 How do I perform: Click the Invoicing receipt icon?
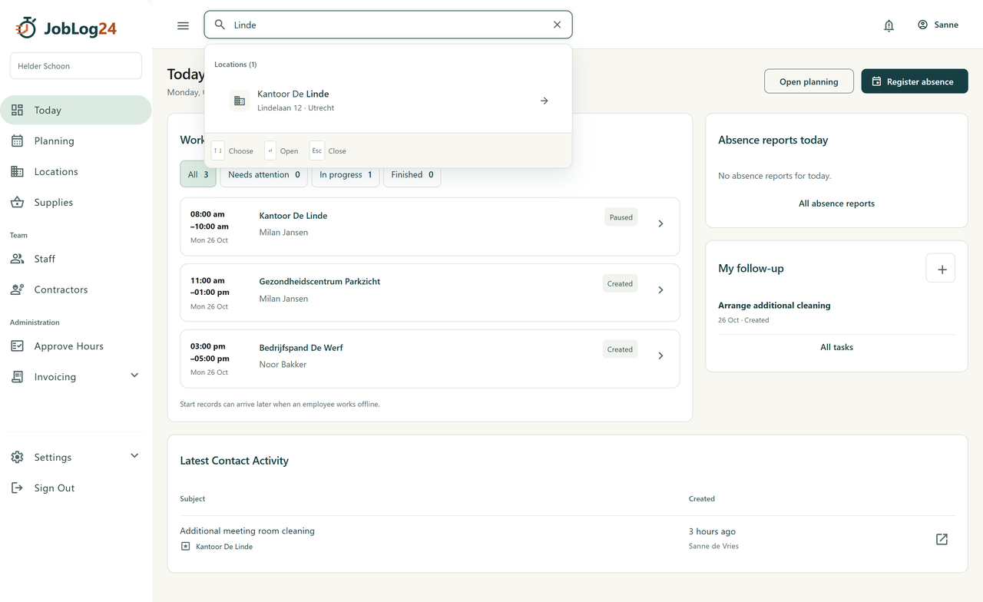17,377
